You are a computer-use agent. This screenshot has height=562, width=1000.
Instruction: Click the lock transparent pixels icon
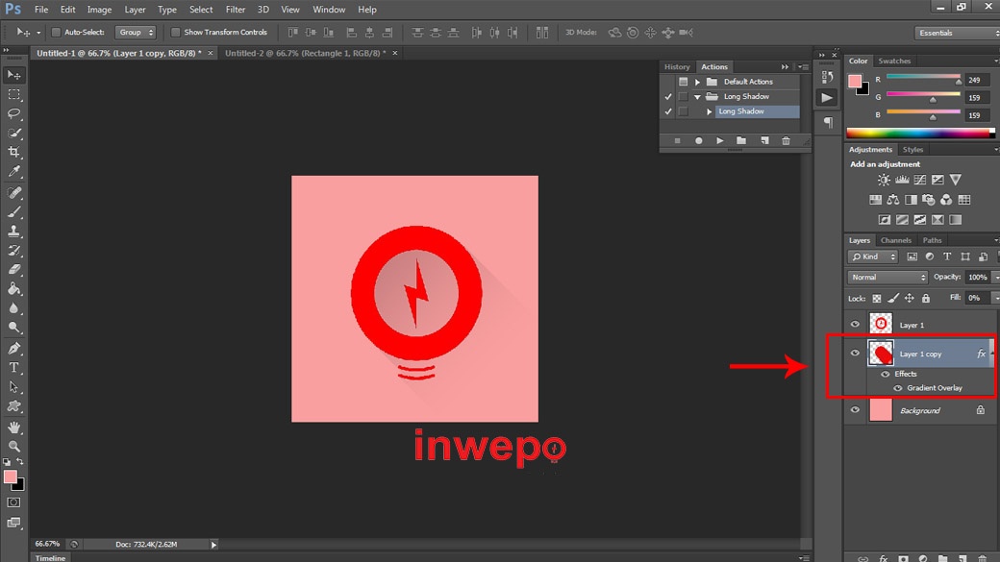(877, 299)
